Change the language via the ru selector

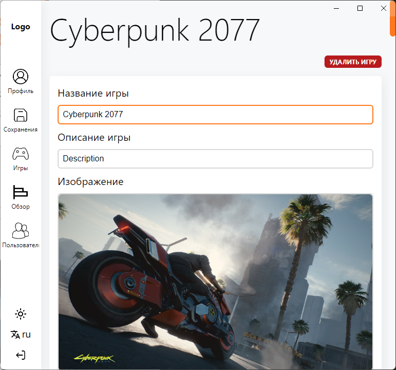21,335
